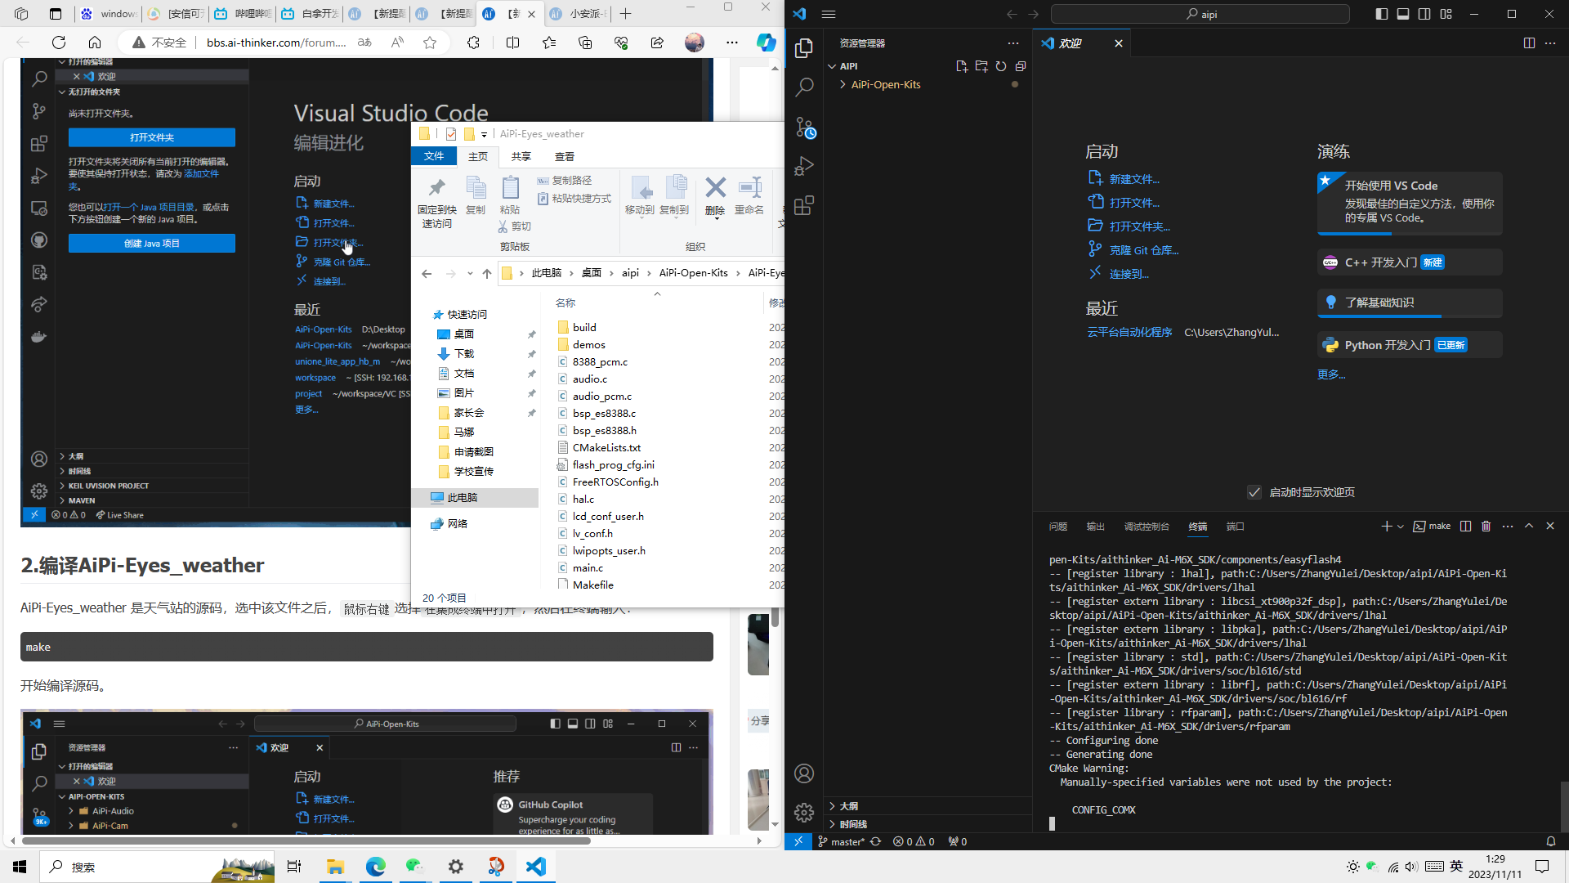Image resolution: width=1569 pixels, height=883 pixels.
Task: Create a new folder in AIPI explorer
Action: 981,66
